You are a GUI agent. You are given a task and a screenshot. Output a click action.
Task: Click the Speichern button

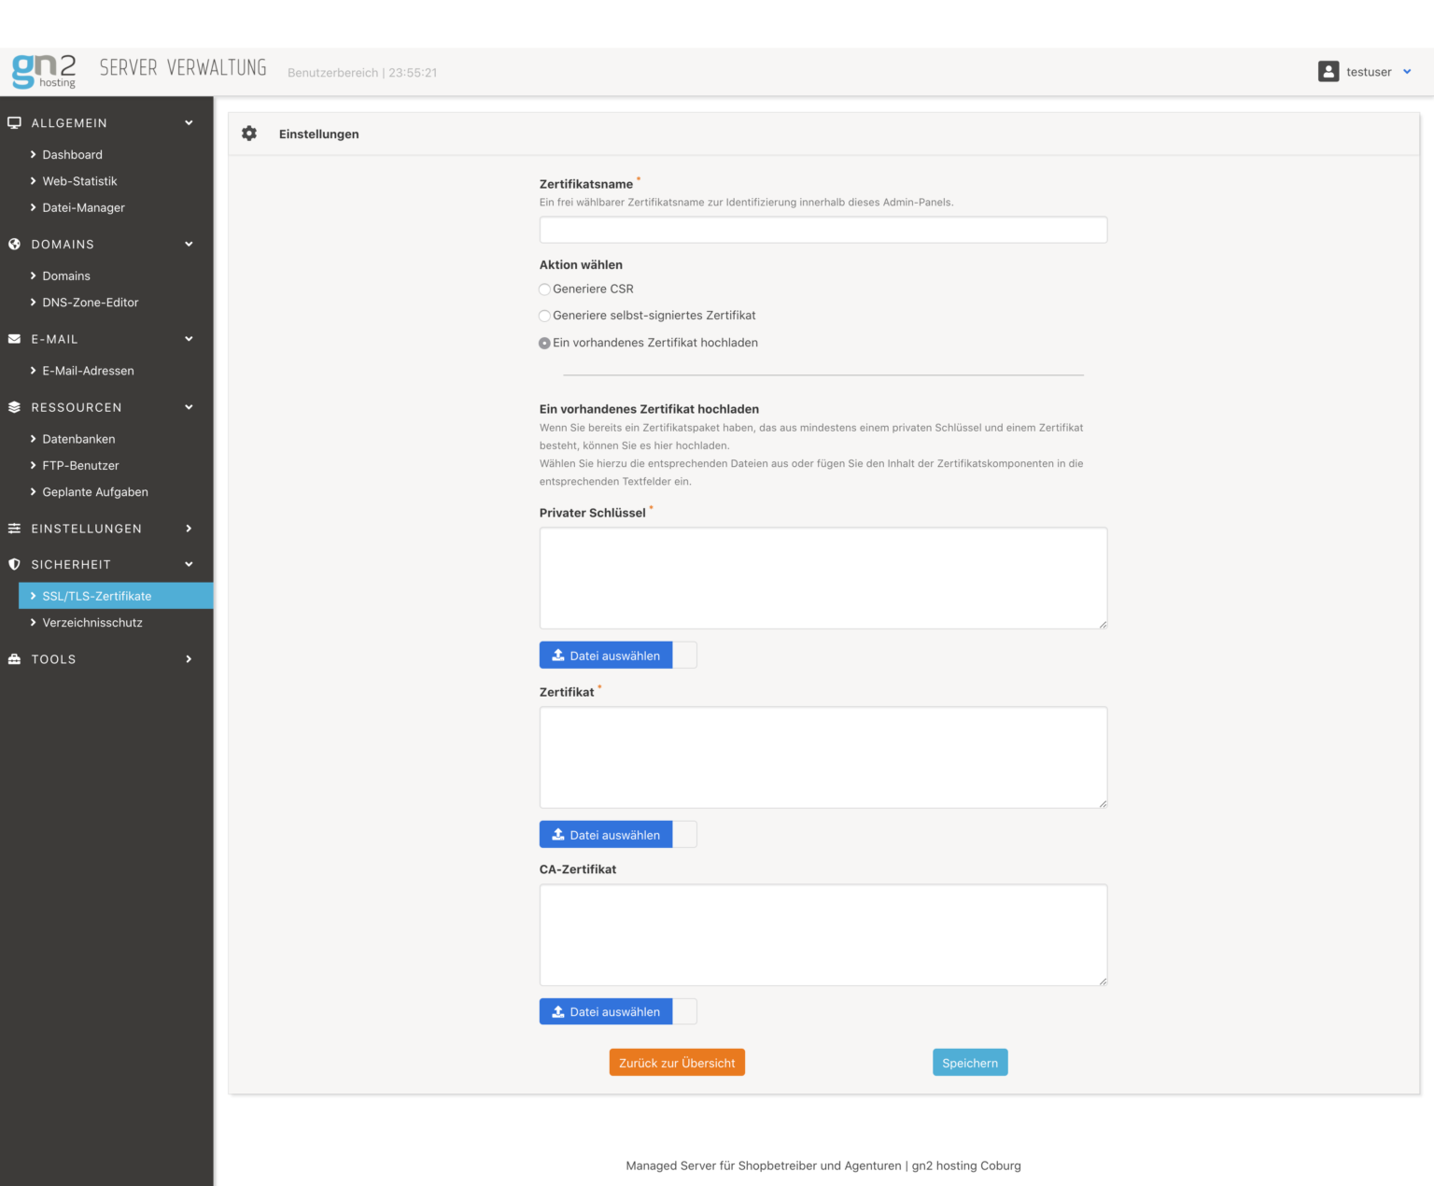(970, 1063)
